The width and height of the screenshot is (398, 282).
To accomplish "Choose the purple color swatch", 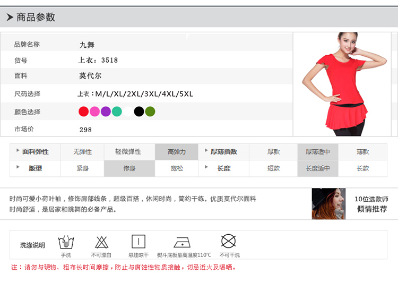I will [x=106, y=112].
